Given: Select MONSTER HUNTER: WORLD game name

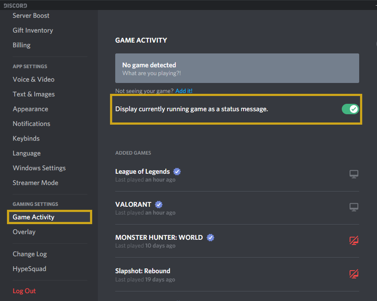Looking at the screenshot, I should [159, 238].
